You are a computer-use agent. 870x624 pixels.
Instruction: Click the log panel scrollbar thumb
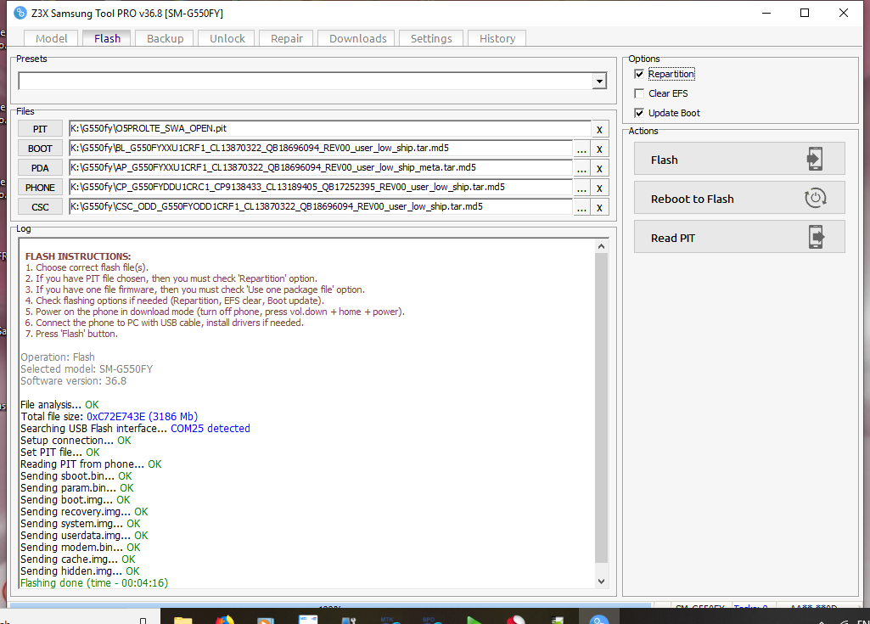602,408
